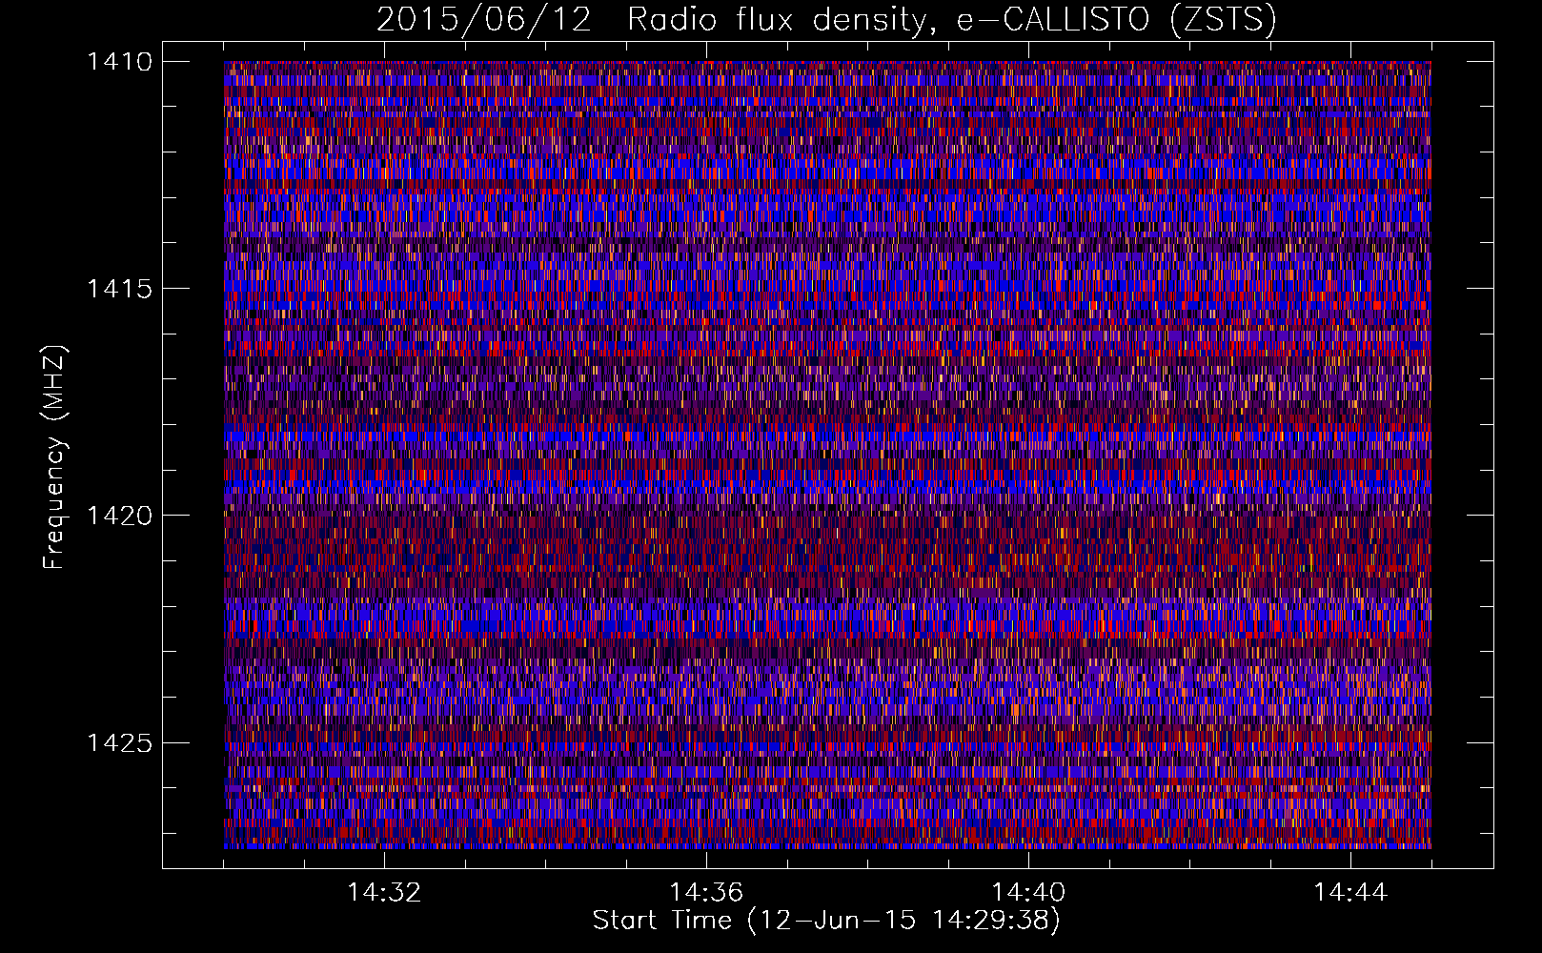The height and width of the screenshot is (953, 1542).
Task: Click the 1425 frequency tick label
Action: click(119, 742)
